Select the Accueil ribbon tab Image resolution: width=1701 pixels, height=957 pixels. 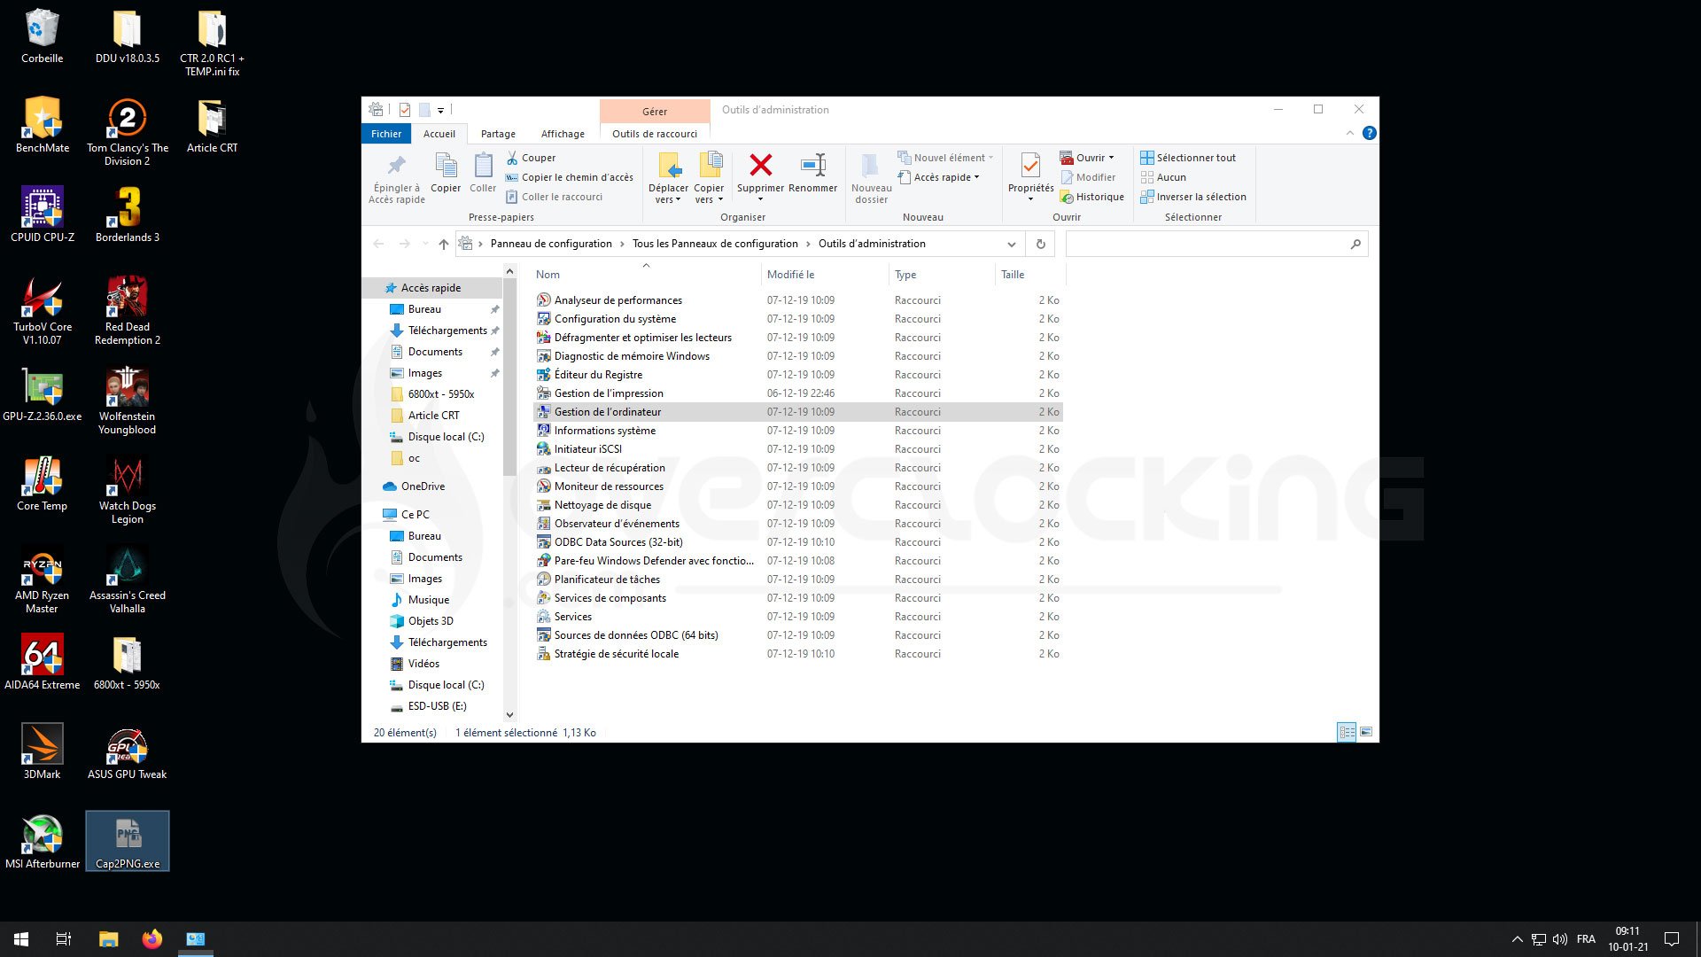click(439, 134)
